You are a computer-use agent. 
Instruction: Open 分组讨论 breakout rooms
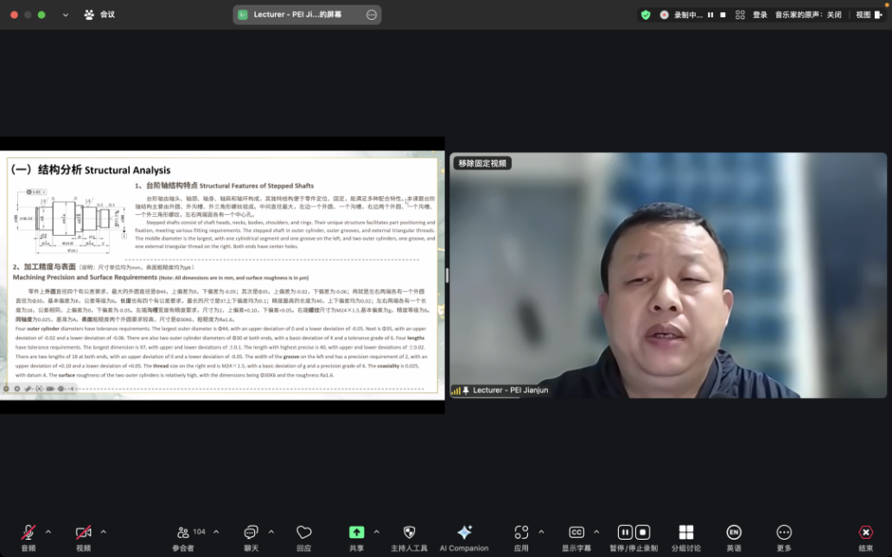[686, 534]
